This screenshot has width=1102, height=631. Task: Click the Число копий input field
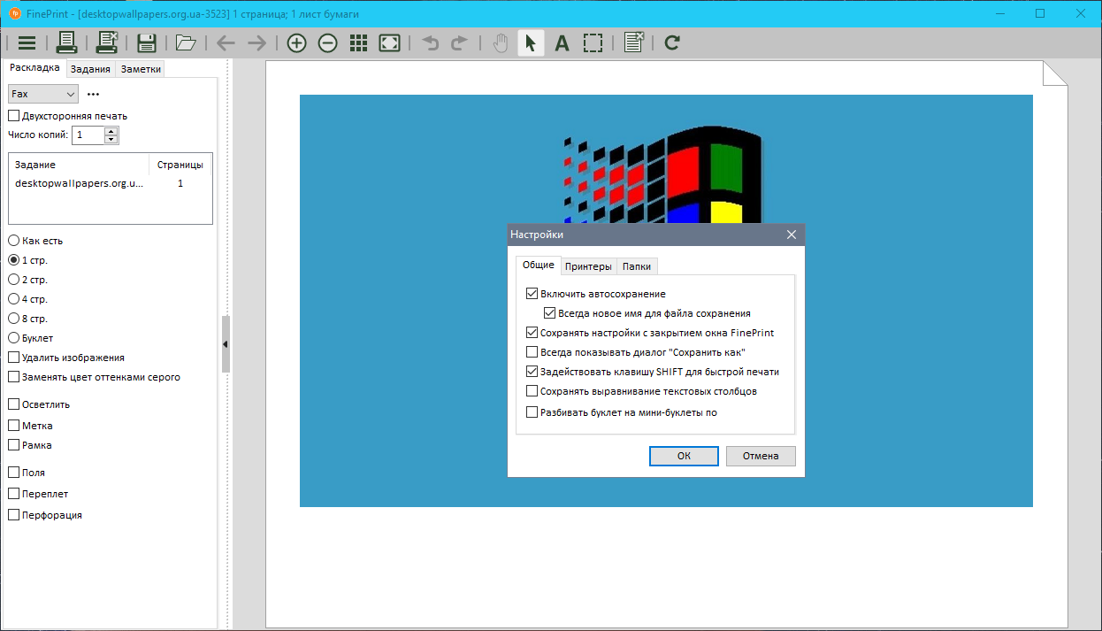coord(88,135)
